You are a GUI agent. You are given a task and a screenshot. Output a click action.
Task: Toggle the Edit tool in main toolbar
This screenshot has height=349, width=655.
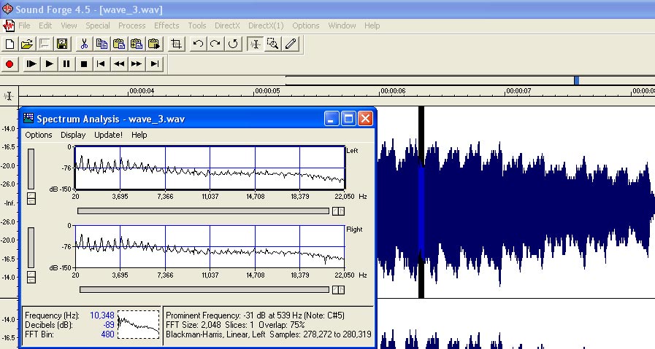255,44
